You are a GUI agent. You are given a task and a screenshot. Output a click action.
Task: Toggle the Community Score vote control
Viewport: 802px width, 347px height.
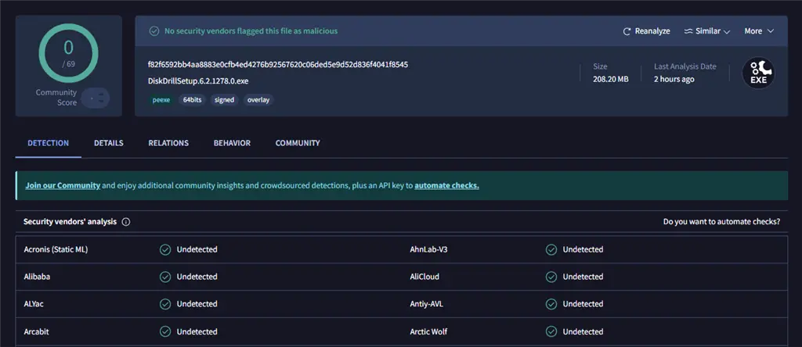(x=96, y=98)
